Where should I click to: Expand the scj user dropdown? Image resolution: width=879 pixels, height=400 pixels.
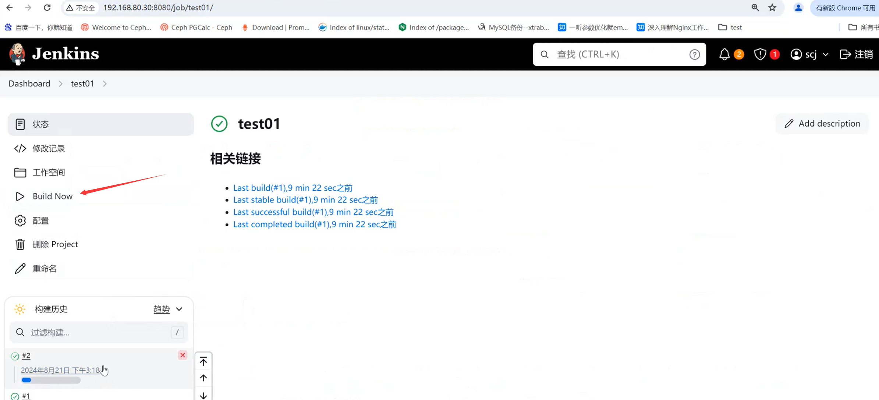[x=825, y=54]
